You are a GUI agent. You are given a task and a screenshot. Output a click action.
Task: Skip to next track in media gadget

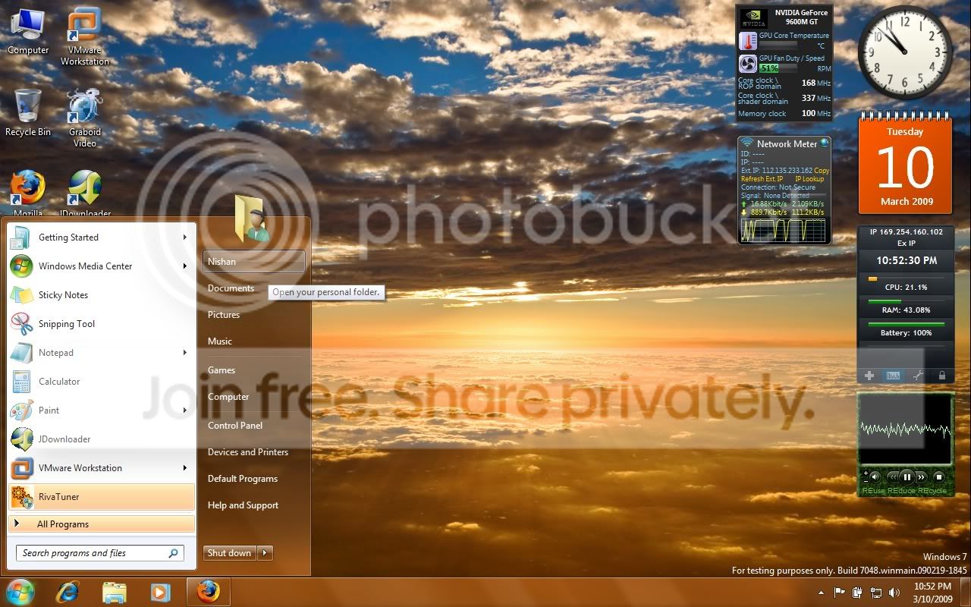[x=922, y=477]
